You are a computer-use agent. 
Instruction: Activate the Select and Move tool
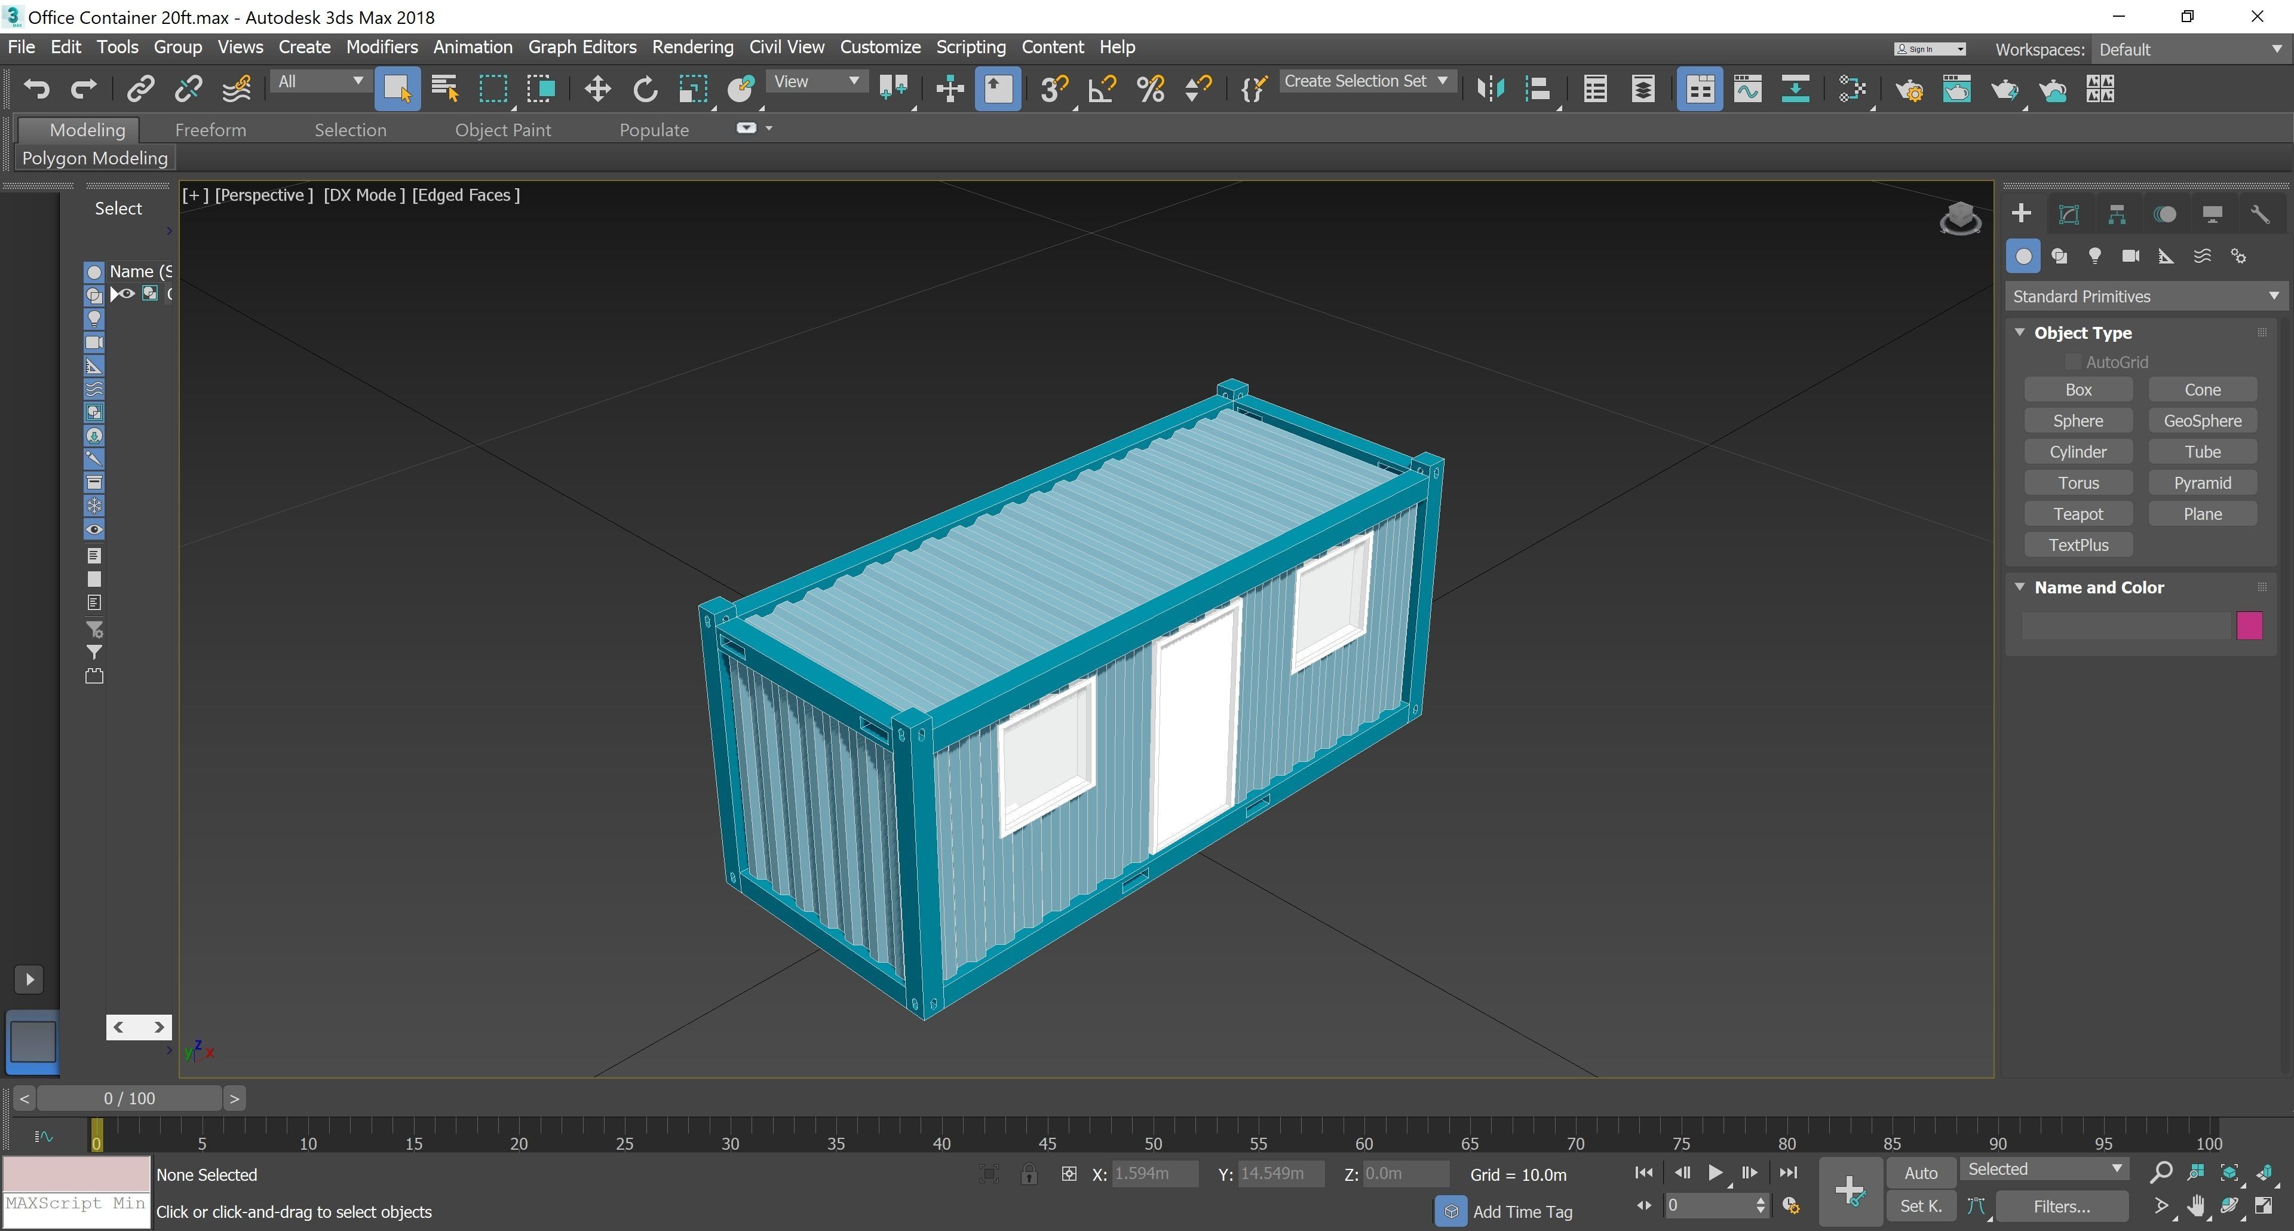[x=597, y=89]
